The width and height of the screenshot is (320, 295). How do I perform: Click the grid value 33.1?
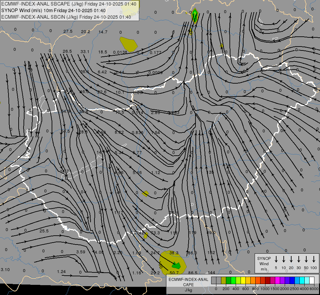pyautogui.click(x=85, y=51)
